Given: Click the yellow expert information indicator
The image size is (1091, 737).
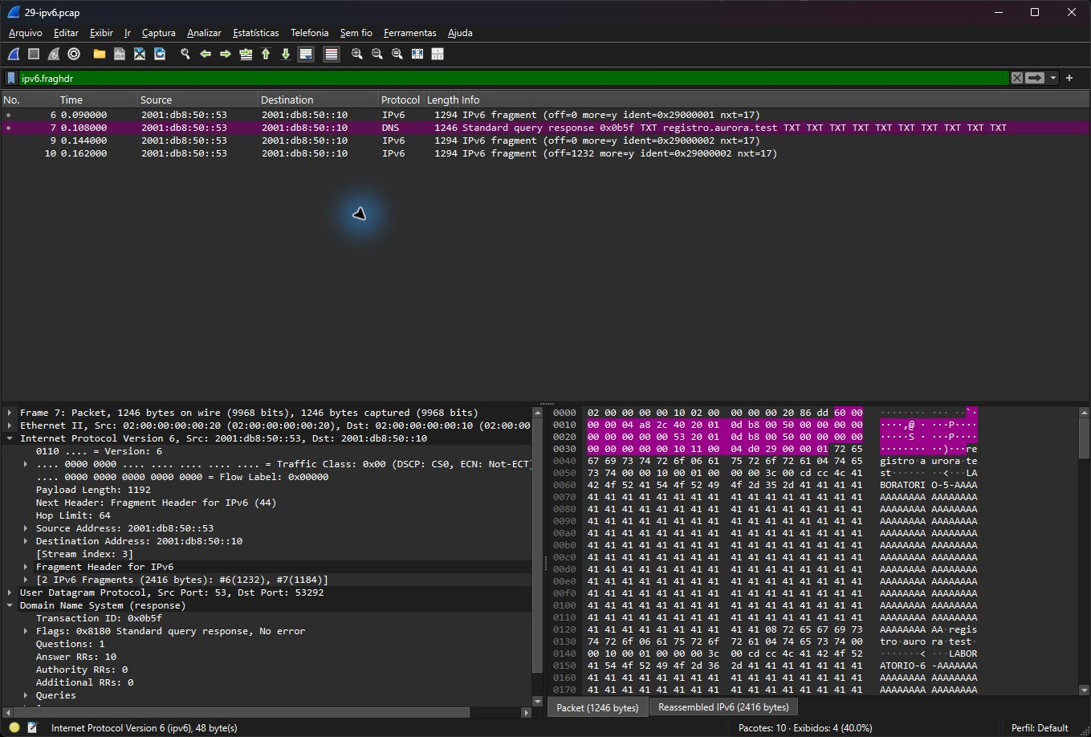Looking at the screenshot, I should pos(14,727).
